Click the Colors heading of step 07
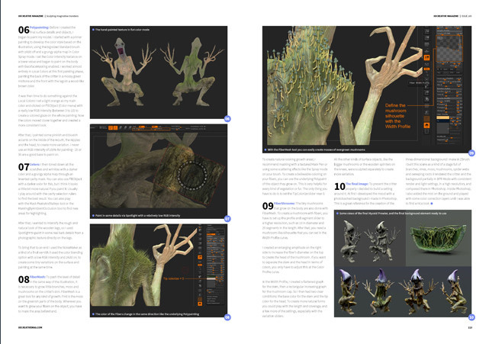This screenshot has width=489, height=344. (34, 164)
